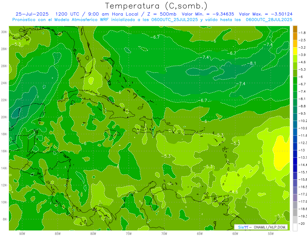
Task: Click the dark blue colorbar swatch between -13.7 and -14.4
Action: click(x=295, y=161)
